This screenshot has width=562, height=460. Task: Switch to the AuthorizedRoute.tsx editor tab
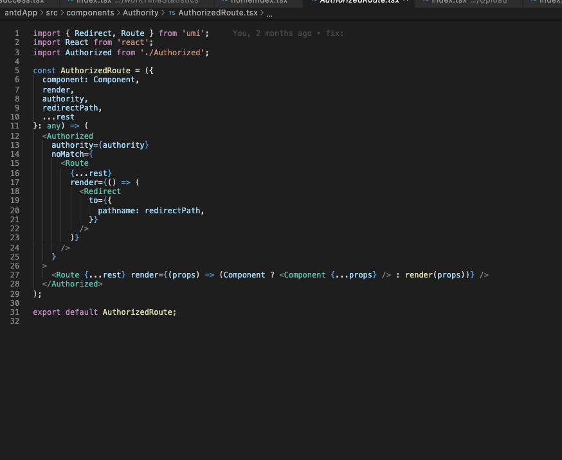(x=359, y=2)
